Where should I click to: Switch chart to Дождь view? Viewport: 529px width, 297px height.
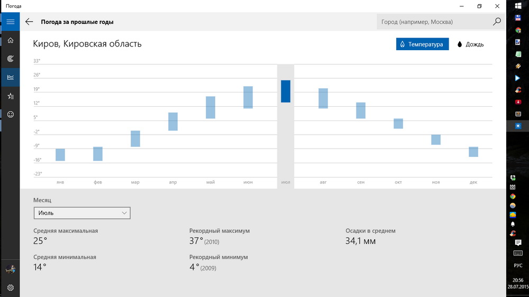pyautogui.click(x=470, y=44)
